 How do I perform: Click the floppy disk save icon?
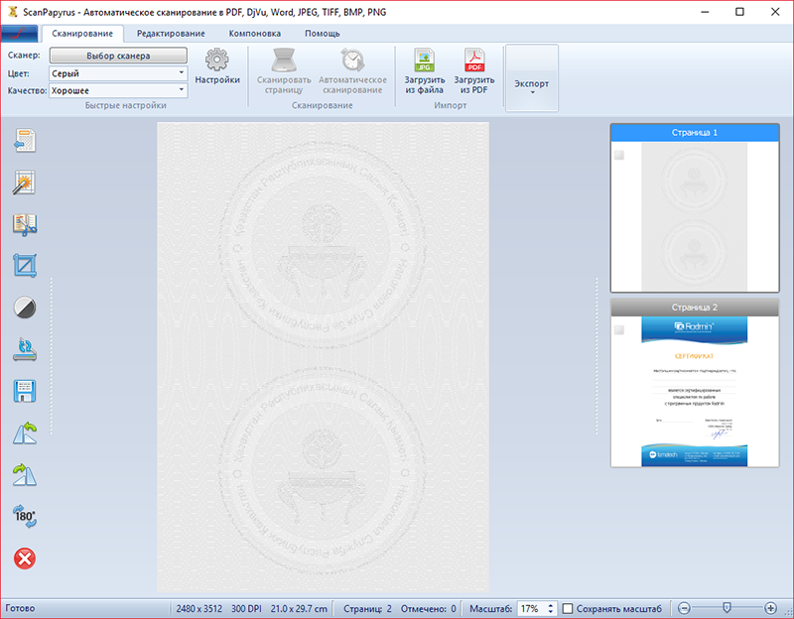coord(25,391)
